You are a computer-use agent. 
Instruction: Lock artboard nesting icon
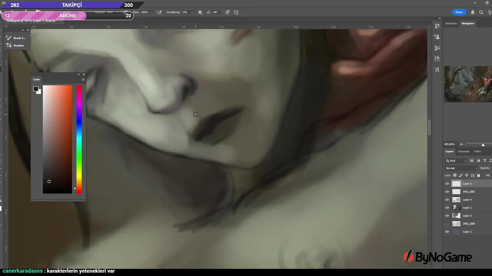click(472, 175)
